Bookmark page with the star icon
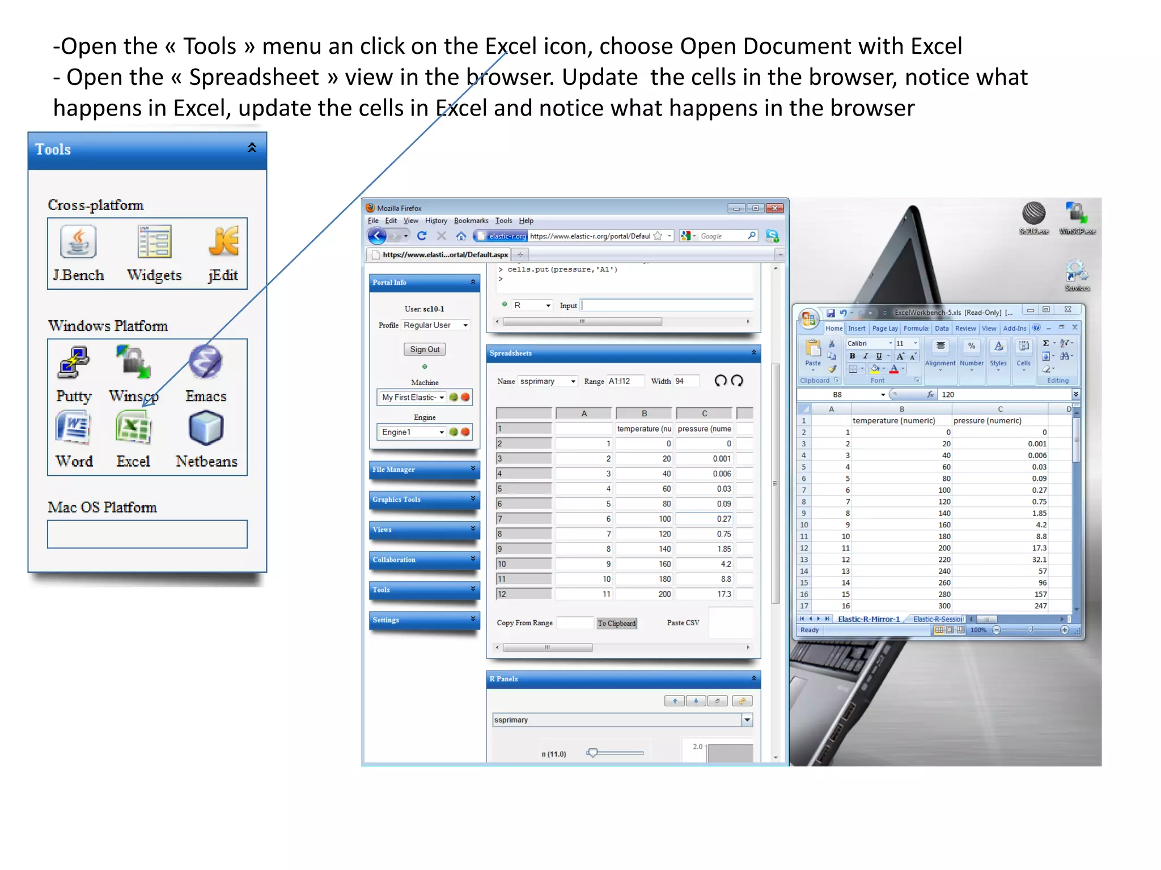The height and width of the screenshot is (870, 1161). [x=658, y=236]
